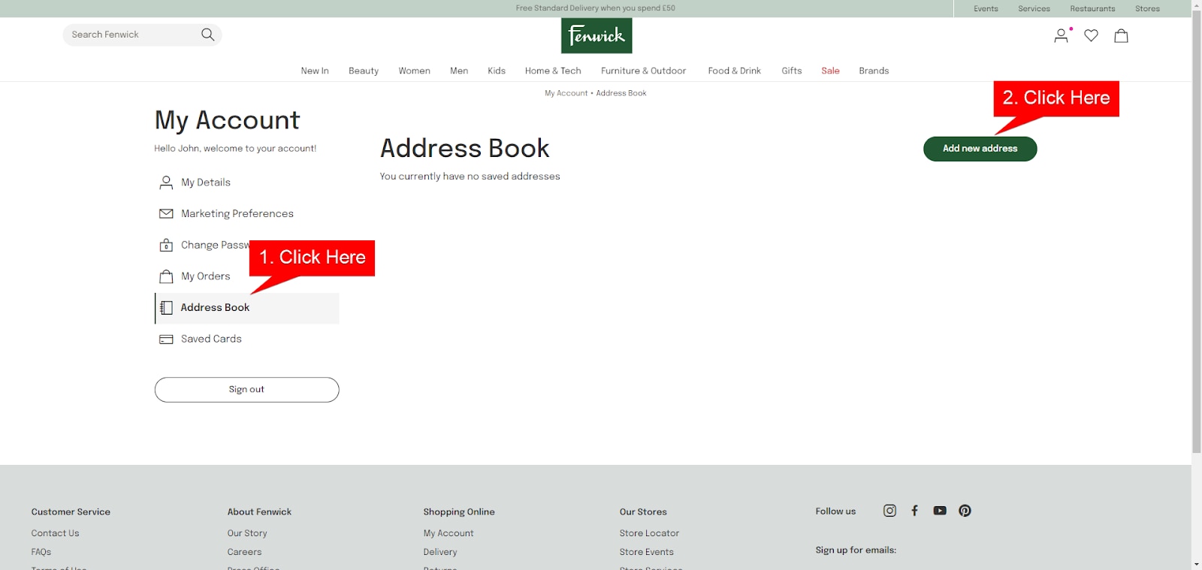Open Our Story footer link

tap(247, 533)
